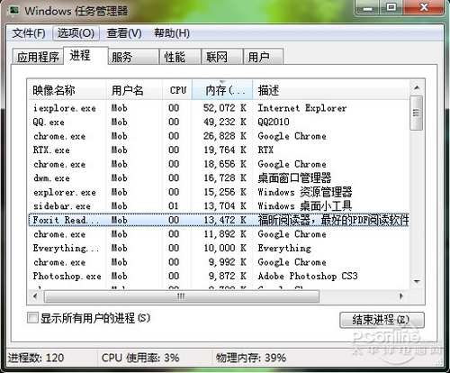This screenshot has width=450, height=373.
Task: Click the Windows 桌面小工具 description
Action: coord(305,206)
